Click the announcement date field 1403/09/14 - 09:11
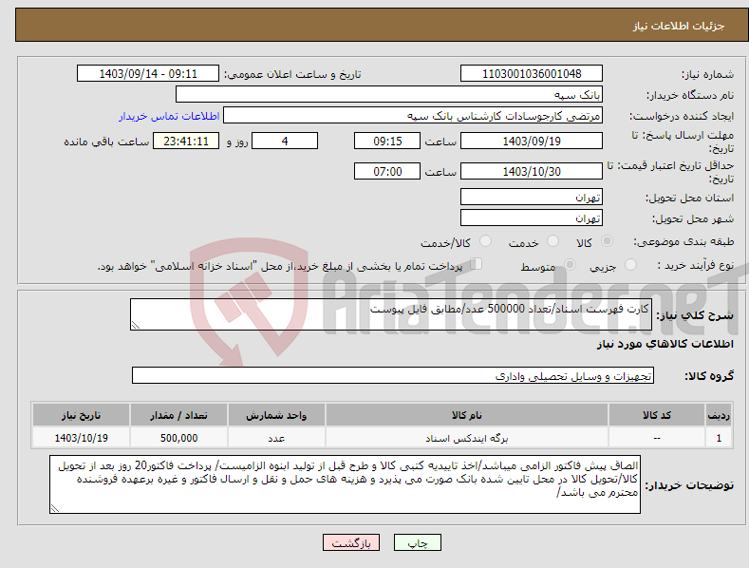 148,74
